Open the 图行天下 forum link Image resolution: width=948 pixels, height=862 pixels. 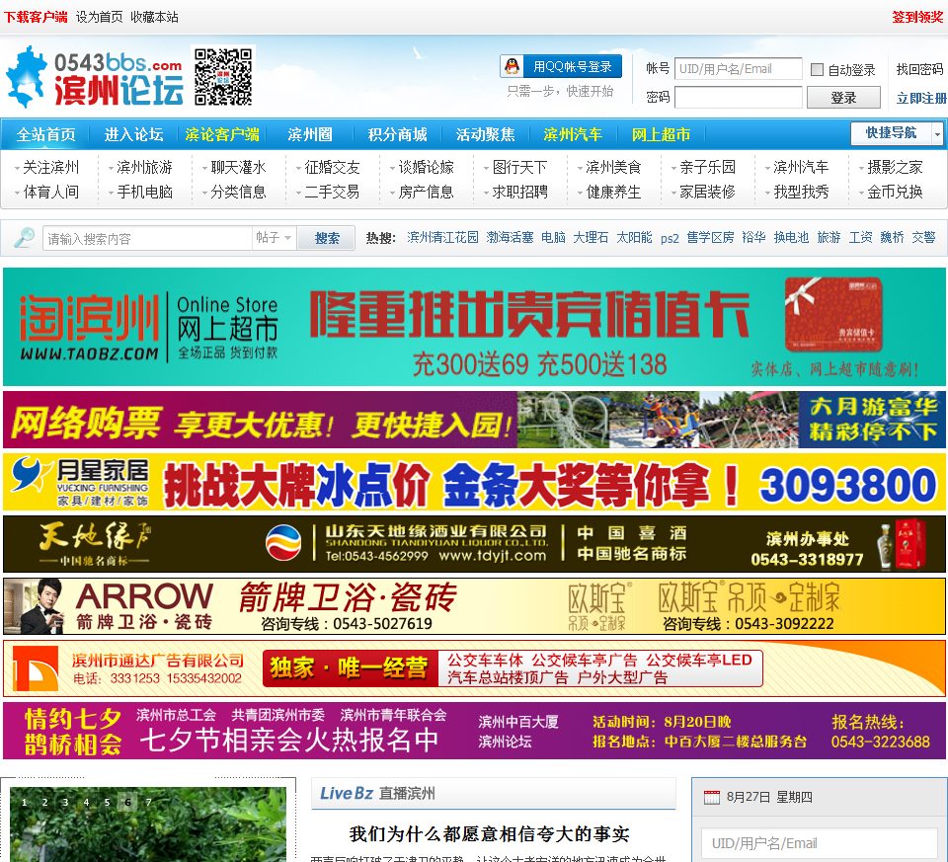(519, 167)
